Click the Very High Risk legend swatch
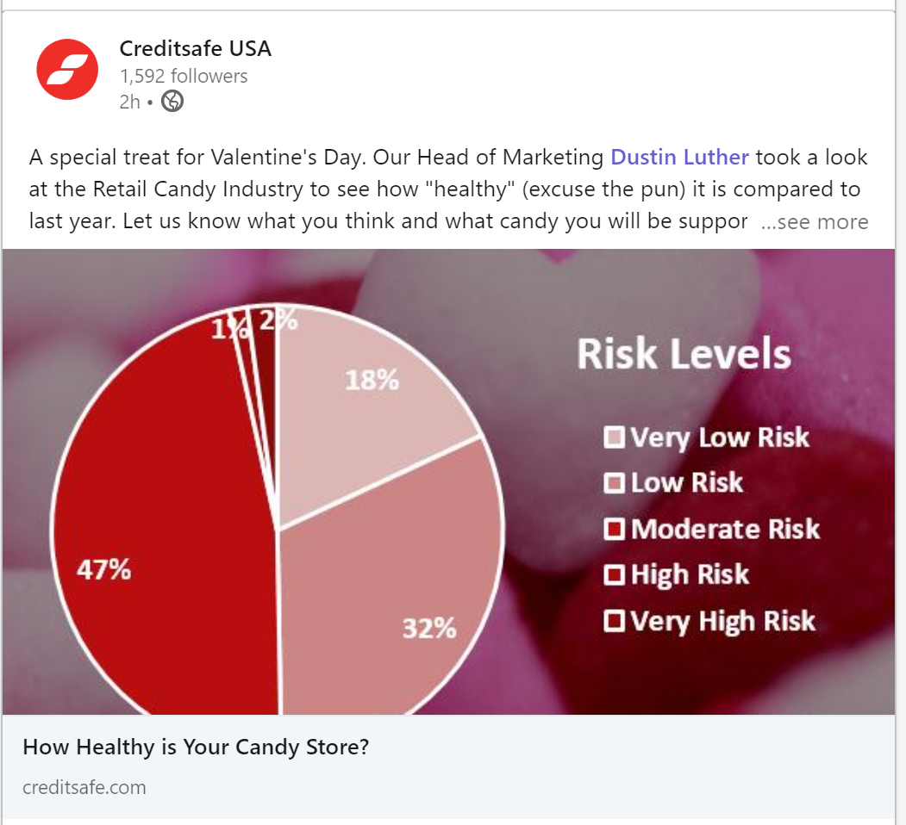Viewport: 906px width, 825px height. [x=615, y=621]
